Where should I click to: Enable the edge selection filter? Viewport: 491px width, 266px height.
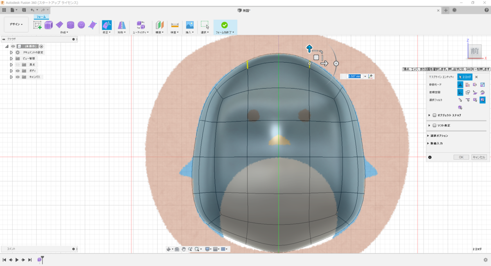468,100
